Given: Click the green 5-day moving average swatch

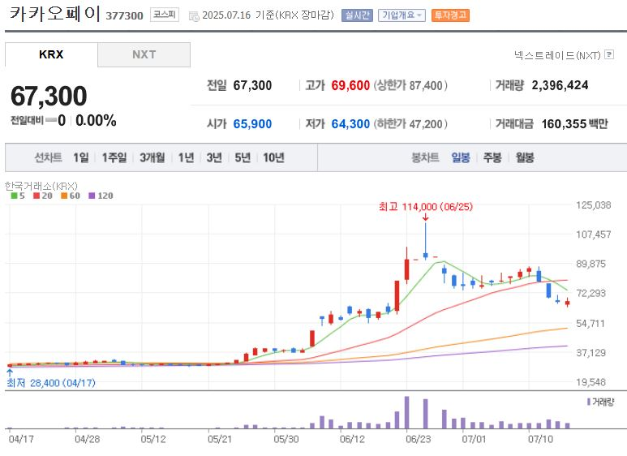Looking at the screenshot, I should coord(14,196).
